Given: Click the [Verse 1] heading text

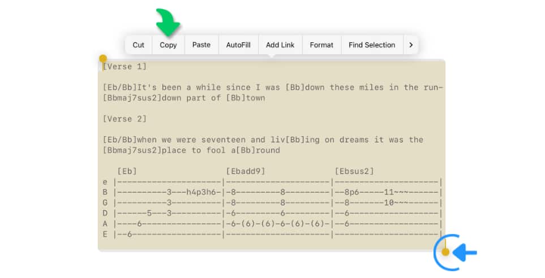Looking at the screenshot, I should [x=125, y=66].
